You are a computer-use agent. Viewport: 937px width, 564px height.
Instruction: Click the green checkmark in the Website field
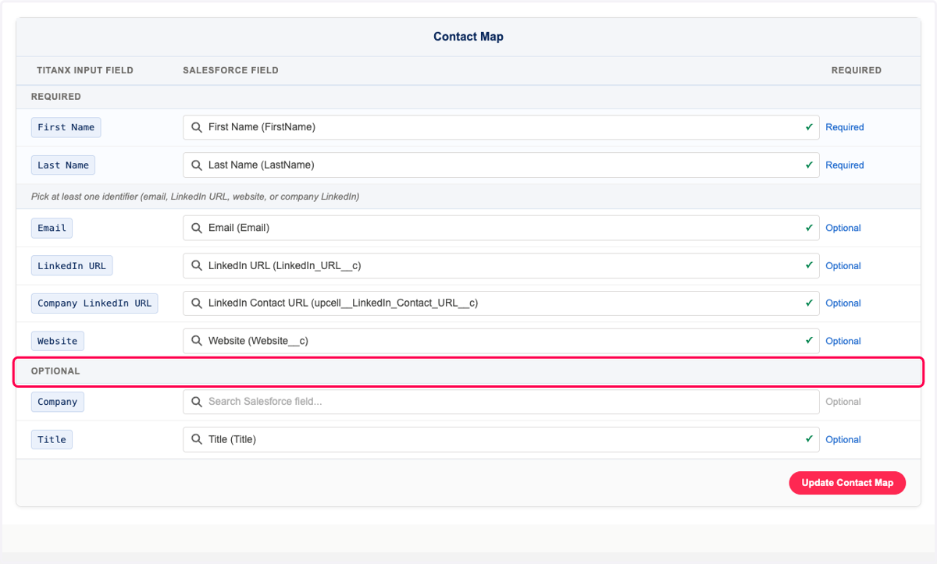pos(809,341)
